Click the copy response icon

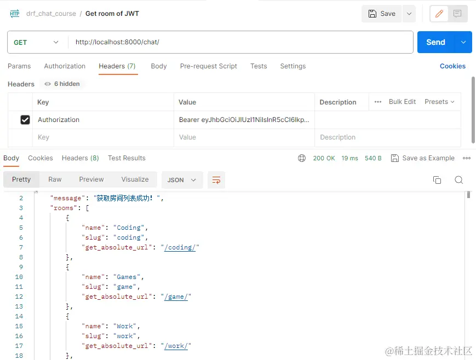click(437, 179)
